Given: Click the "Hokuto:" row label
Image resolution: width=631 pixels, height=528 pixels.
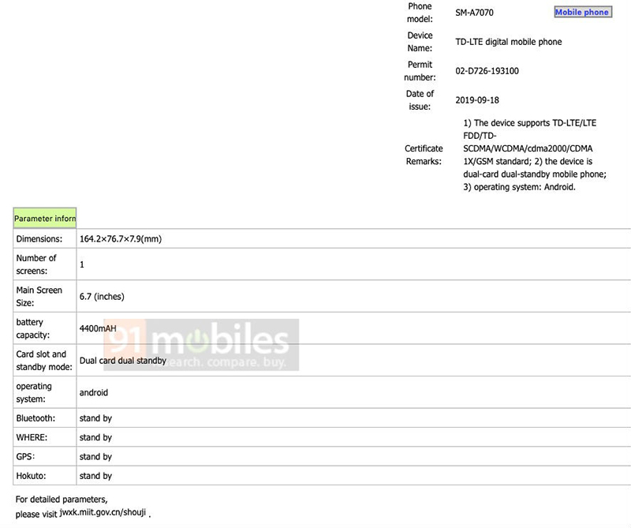Looking at the screenshot, I should [x=33, y=476].
